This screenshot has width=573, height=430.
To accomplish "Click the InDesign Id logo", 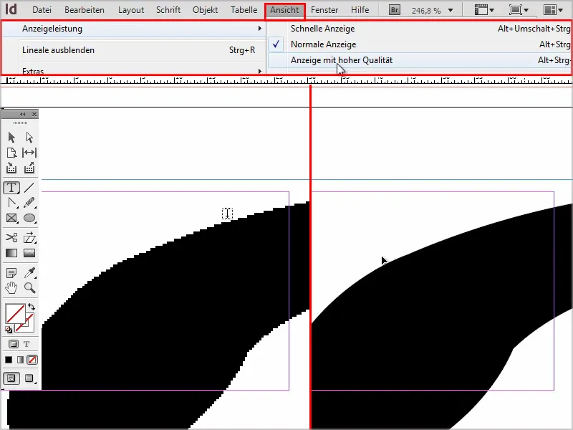I will tap(11, 9).
